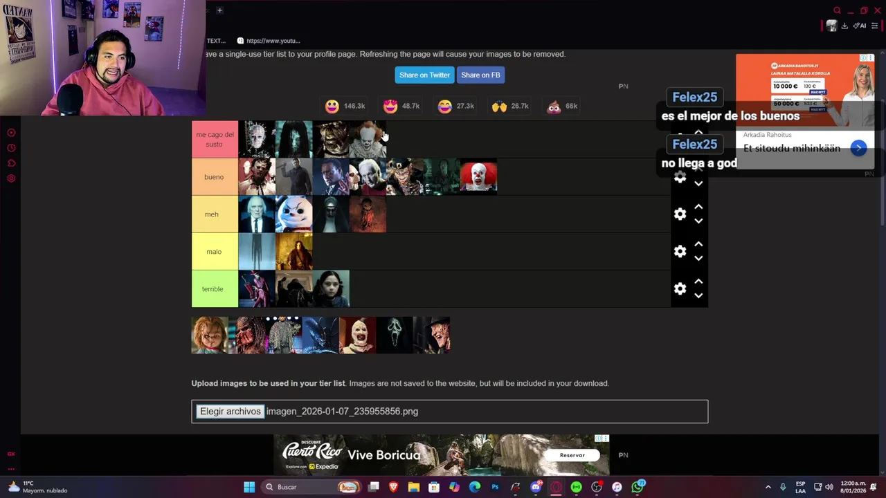Move terrible row up

(698, 282)
